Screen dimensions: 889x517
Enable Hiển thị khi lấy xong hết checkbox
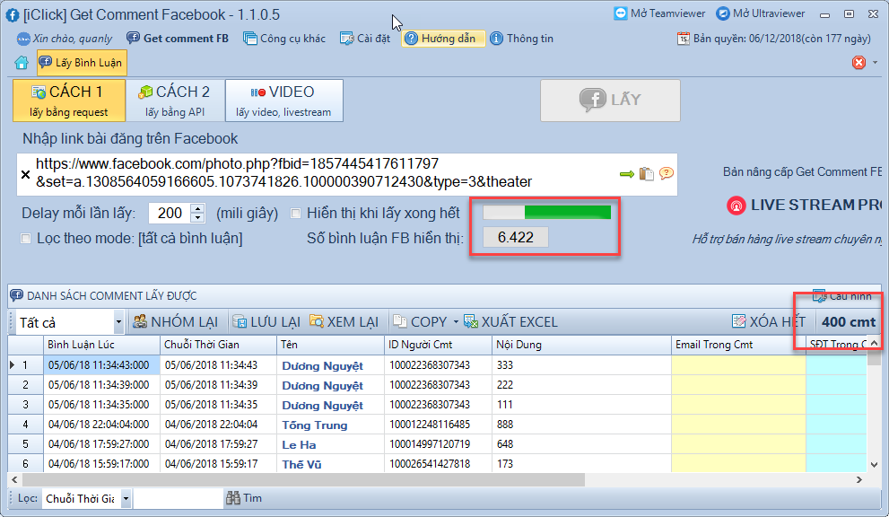(295, 214)
